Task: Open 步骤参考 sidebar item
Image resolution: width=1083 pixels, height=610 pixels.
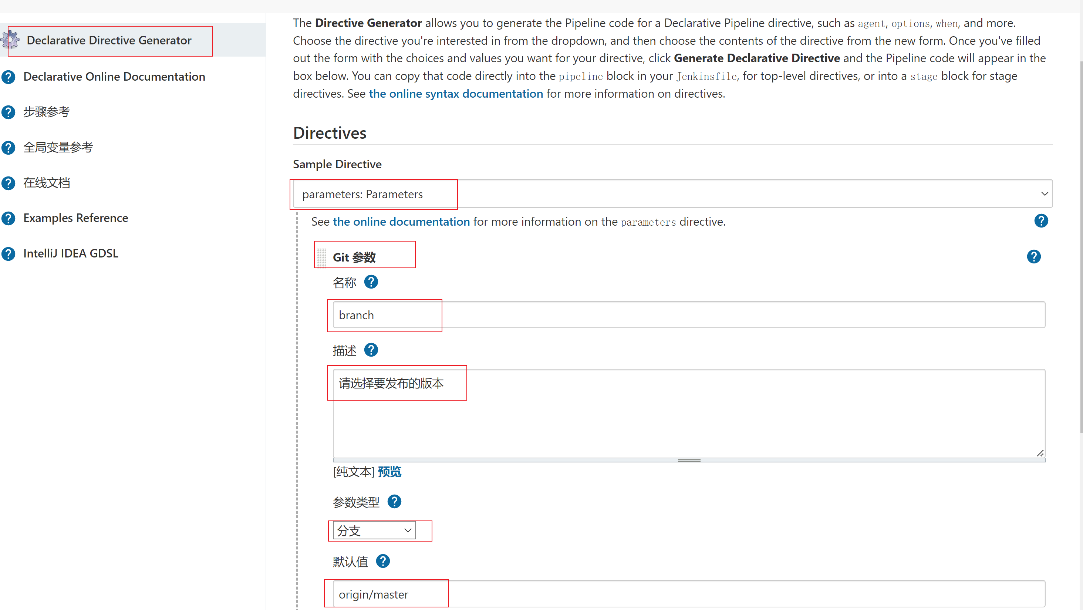Action: pyautogui.click(x=46, y=112)
